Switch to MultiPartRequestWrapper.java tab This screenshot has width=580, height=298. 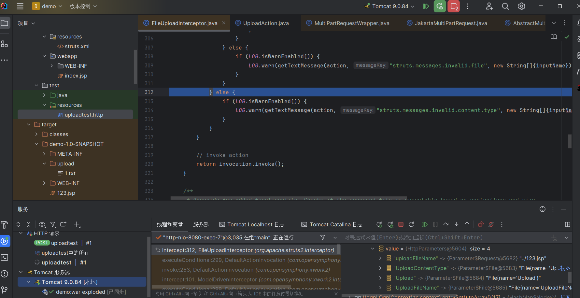coord(351,23)
